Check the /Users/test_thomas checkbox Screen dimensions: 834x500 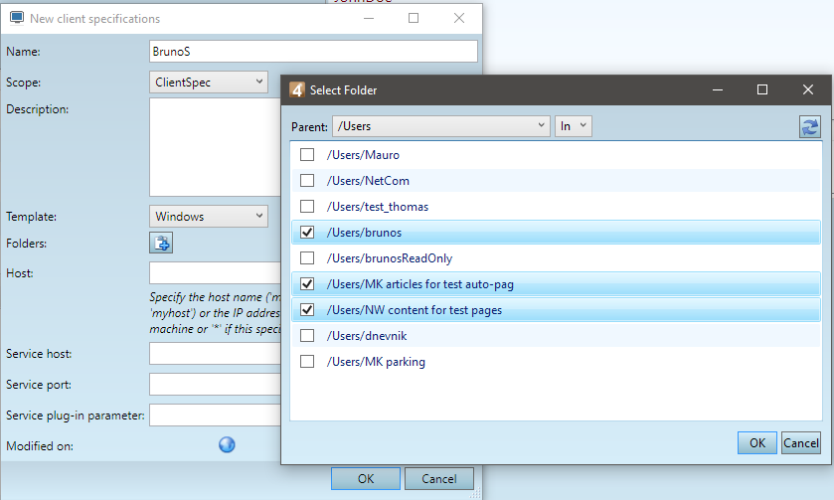[307, 206]
